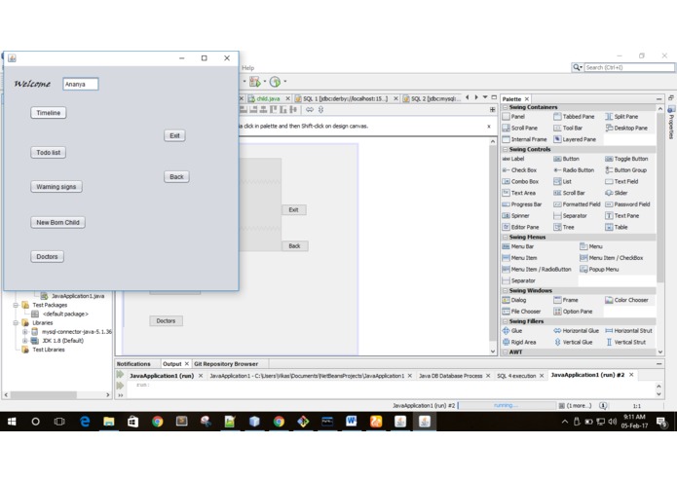Pick the Combo Box palette item
Screen dimensions: 677x481
(520, 181)
